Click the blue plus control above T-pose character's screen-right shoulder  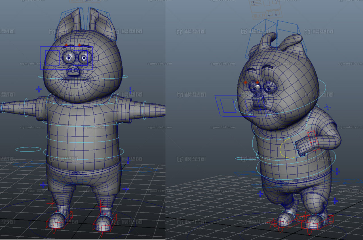pos(130,91)
